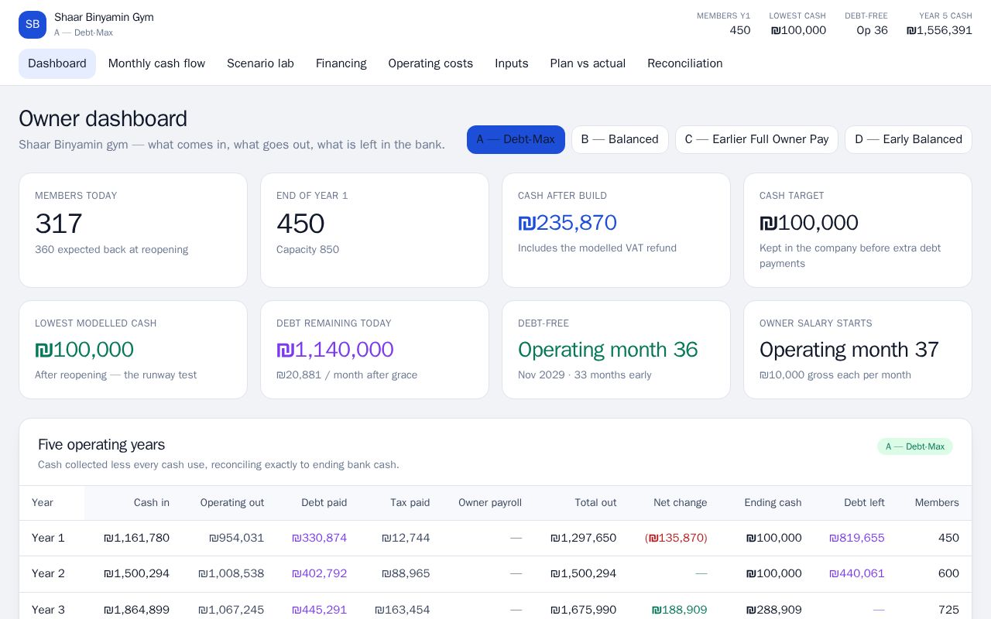This screenshot has height=619, width=991.
Task: Choose C — Earlier Full Owner Pay
Action: (756, 139)
